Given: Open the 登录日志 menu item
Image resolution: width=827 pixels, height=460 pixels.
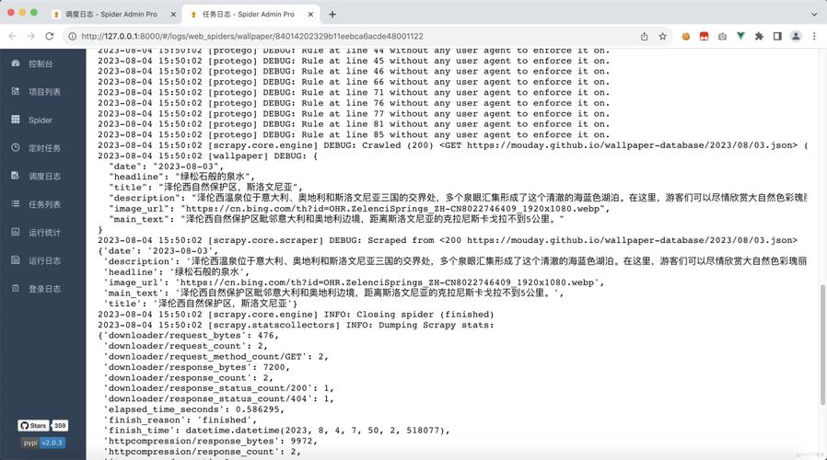Looking at the screenshot, I should pos(42,289).
